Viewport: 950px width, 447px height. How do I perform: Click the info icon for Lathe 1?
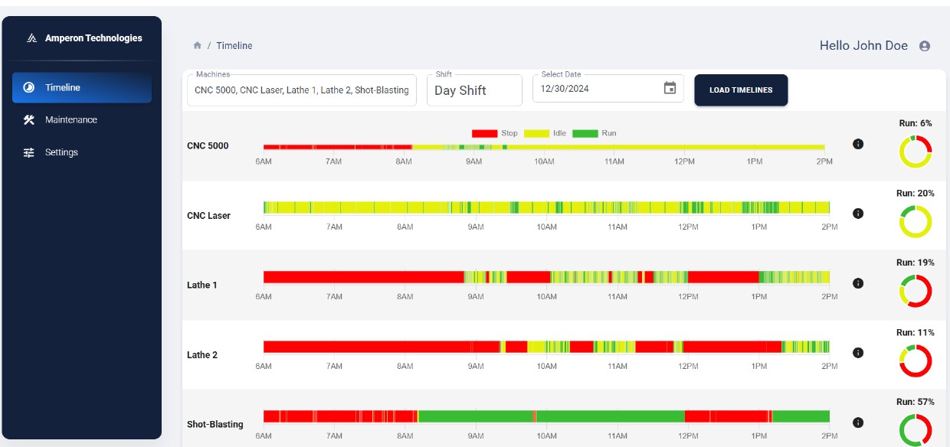point(858,283)
